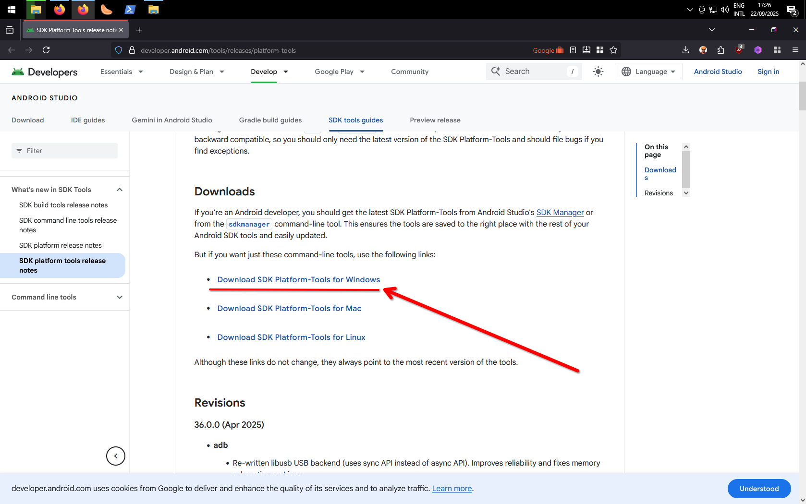Hide side navigation with the collapse arrow

click(116, 456)
